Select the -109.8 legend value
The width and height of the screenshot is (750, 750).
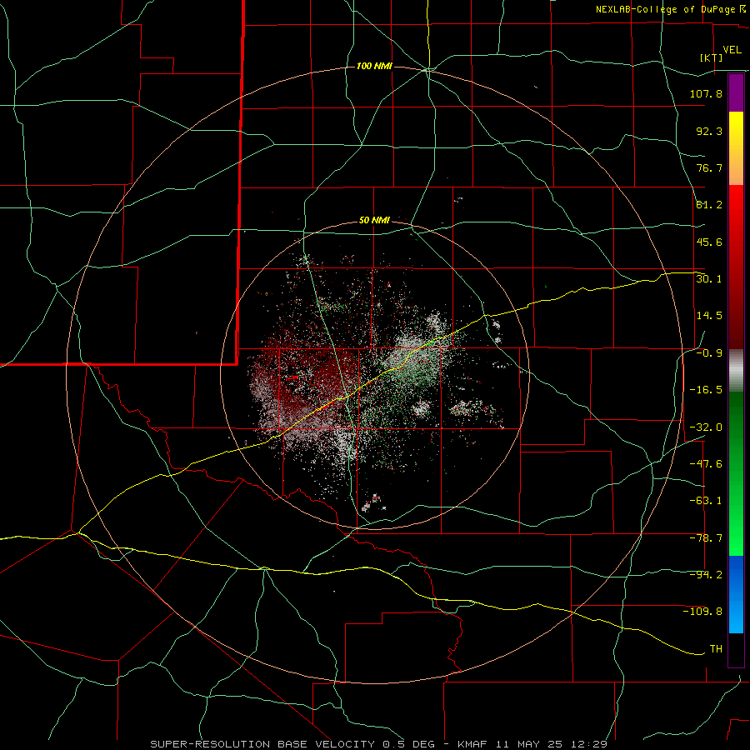point(702,612)
